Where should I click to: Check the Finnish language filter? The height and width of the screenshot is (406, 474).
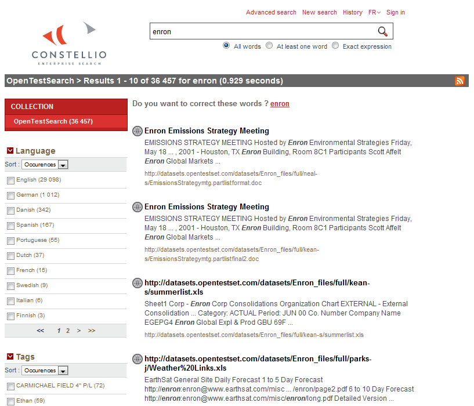(11, 316)
